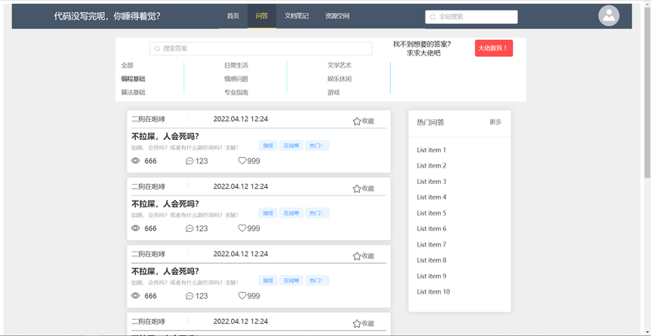Click the comment bubble icon in second card
The height and width of the screenshot is (336, 651).
pyautogui.click(x=190, y=229)
